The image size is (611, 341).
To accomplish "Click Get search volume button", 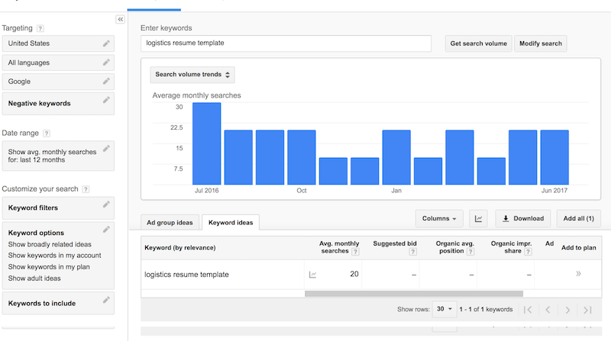I will [x=479, y=43].
